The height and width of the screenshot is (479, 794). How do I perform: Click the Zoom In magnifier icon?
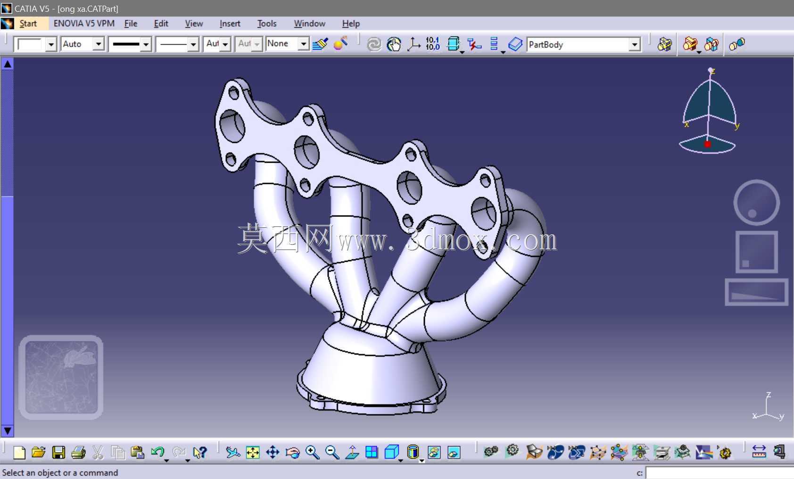point(312,453)
